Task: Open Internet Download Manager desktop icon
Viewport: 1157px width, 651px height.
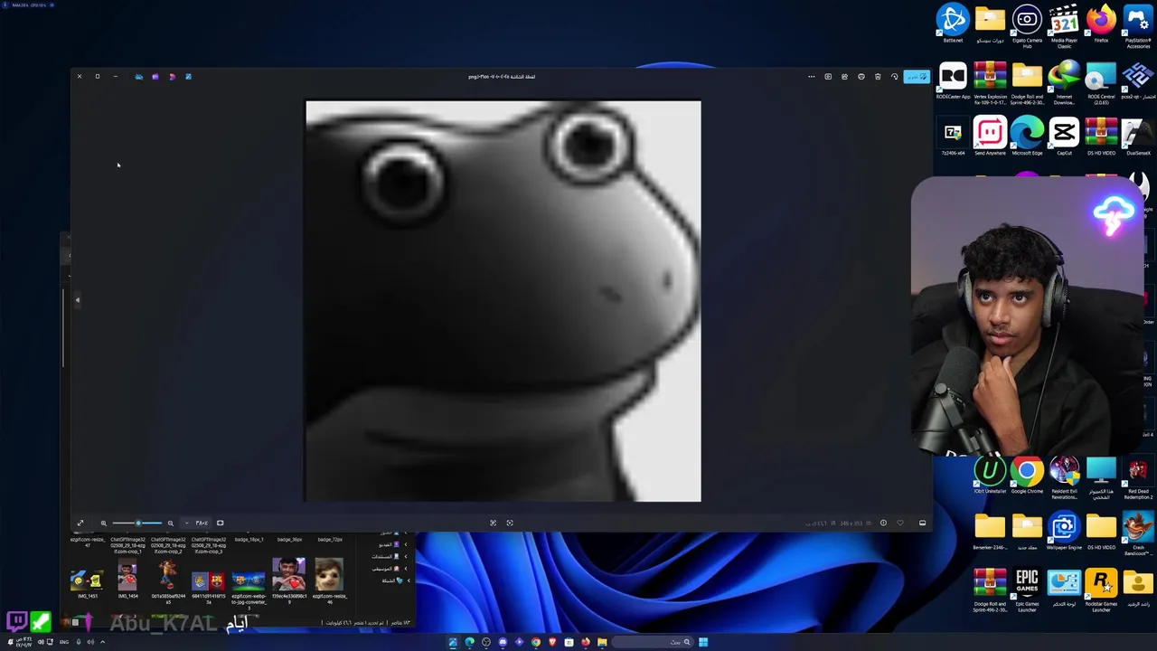Action: click(x=1064, y=82)
